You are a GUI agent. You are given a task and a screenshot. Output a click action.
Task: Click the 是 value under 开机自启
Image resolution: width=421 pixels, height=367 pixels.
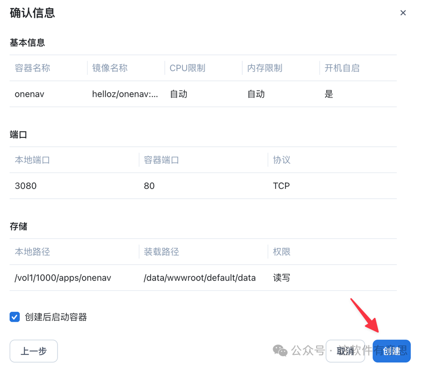(329, 94)
